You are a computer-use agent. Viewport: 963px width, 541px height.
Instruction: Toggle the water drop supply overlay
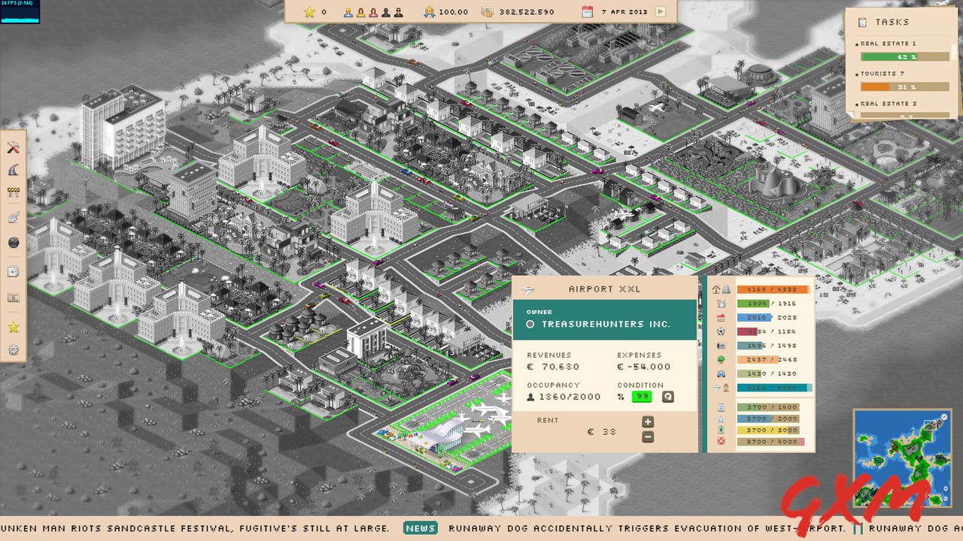(721, 419)
